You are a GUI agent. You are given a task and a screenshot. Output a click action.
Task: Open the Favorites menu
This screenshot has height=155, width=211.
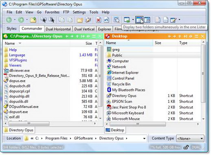52,12
